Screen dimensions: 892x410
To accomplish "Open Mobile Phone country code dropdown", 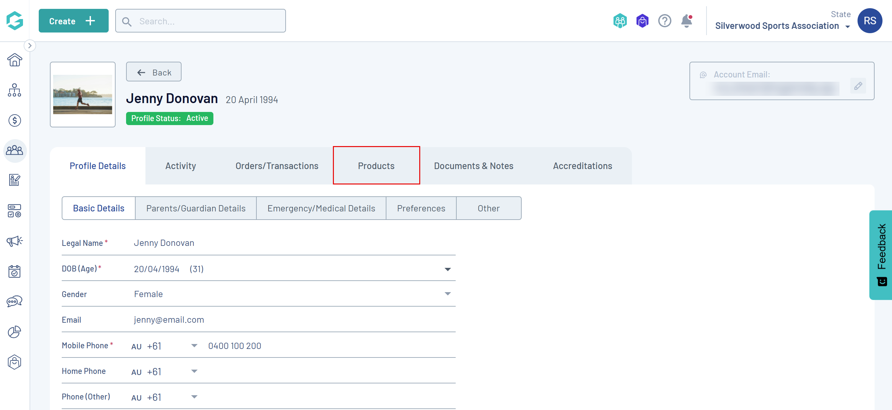I will (194, 346).
